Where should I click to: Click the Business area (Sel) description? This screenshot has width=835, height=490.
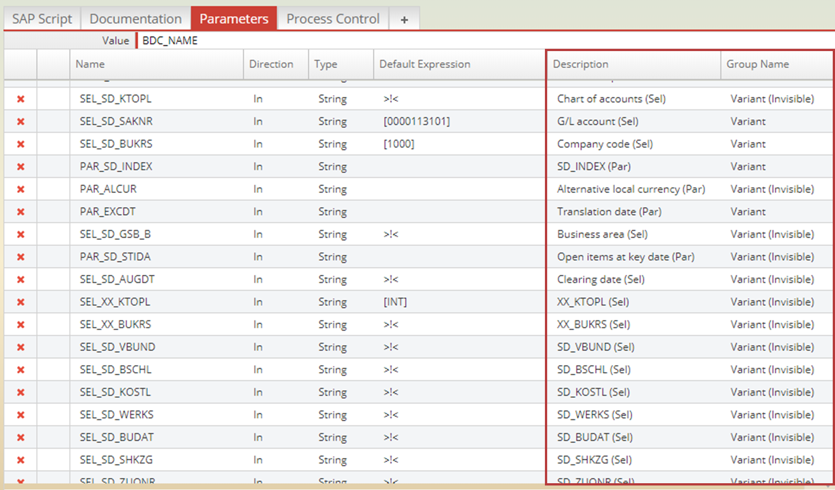[602, 235]
